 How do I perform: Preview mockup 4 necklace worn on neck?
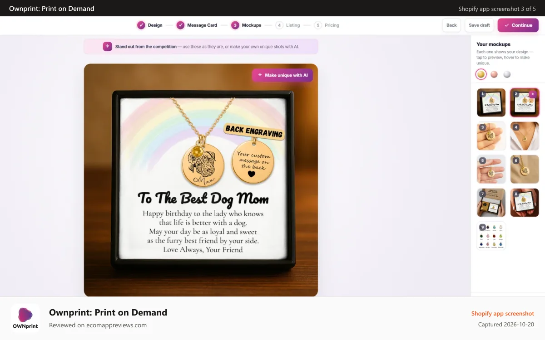525,136
